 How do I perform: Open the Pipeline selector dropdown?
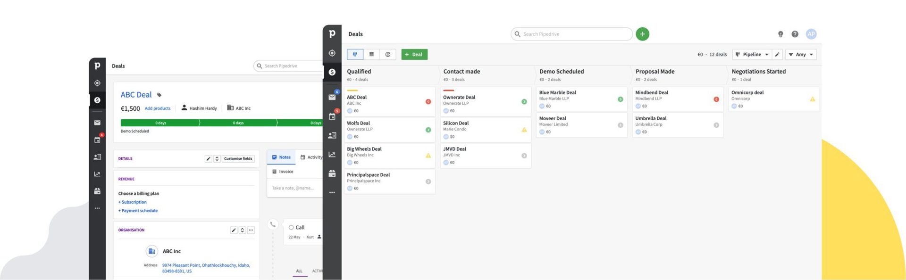tap(752, 54)
